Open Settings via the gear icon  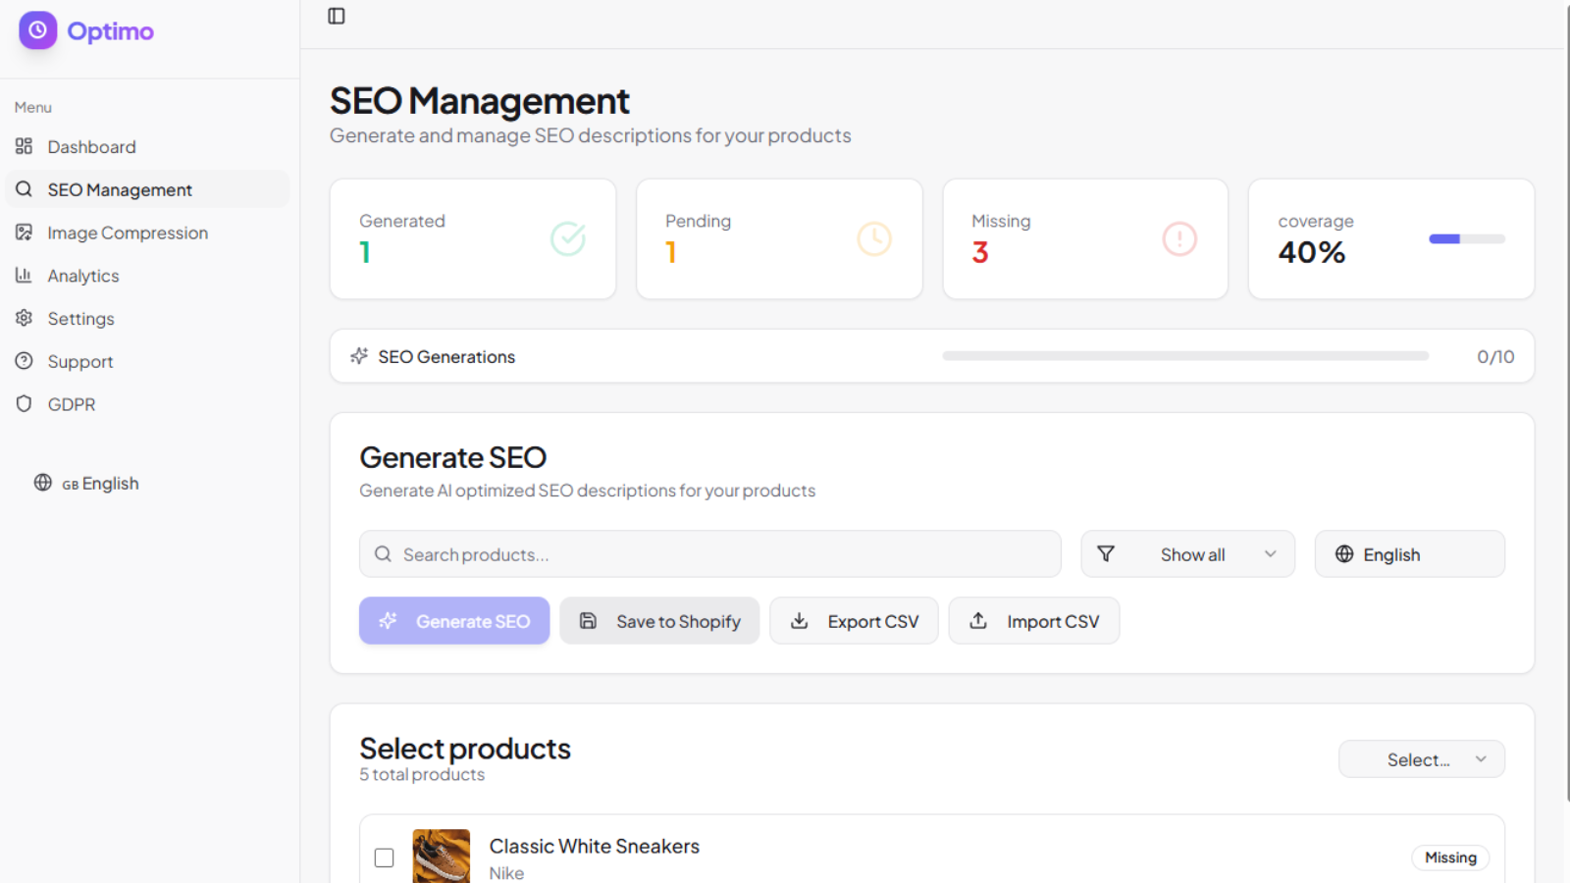click(23, 318)
